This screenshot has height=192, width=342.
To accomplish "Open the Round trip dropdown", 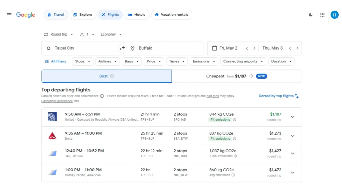I will tap(58, 34).
